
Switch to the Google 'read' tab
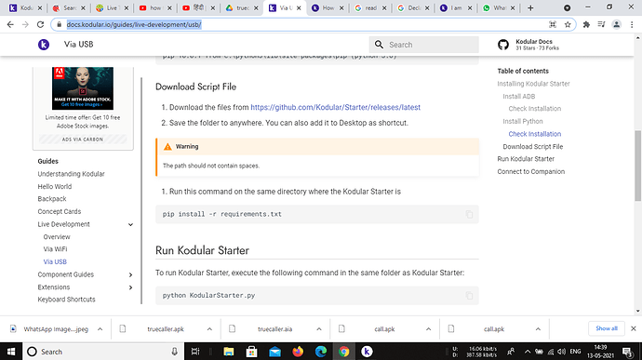tap(371, 7)
